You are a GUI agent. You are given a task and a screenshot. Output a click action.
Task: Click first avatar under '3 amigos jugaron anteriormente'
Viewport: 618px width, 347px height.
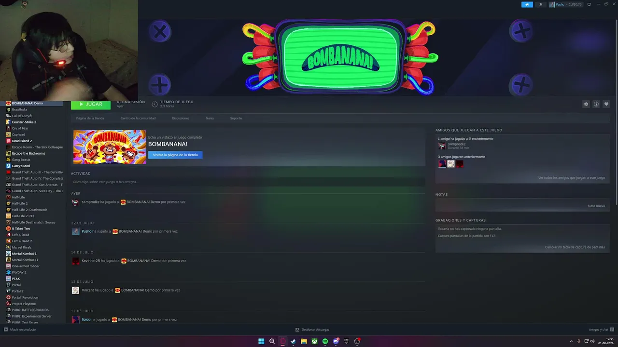442,164
